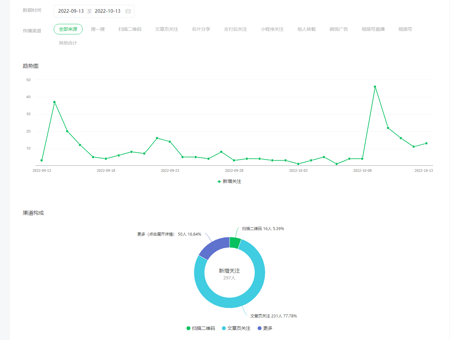Toggle 扫描二维码 green legend dot
This screenshot has height=340, width=450.
(x=188, y=328)
